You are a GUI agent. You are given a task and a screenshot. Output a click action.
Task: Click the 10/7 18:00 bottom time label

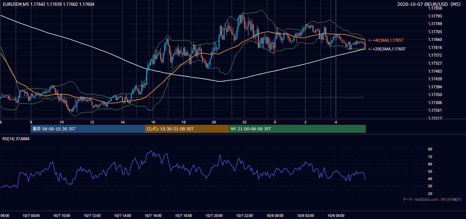(x=183, y=216)
